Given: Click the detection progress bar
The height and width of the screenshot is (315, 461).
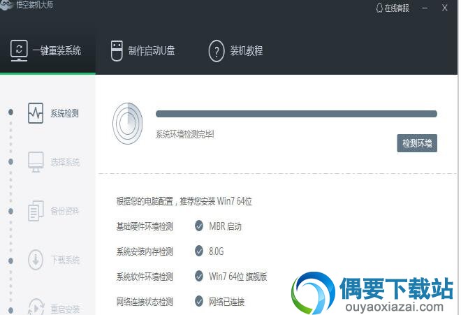Looking at the screenshot, I should click(x=296, y=114).
